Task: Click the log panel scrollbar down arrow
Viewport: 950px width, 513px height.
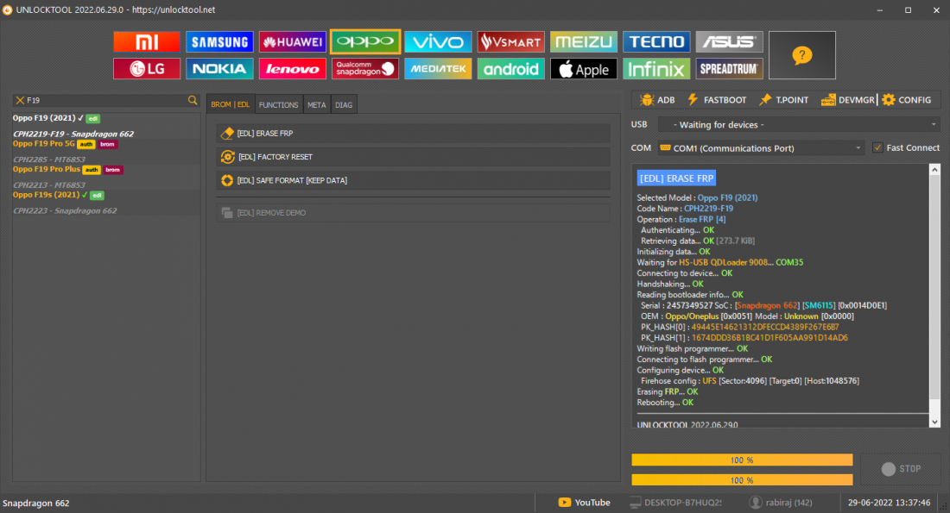Action: point(934,422)
